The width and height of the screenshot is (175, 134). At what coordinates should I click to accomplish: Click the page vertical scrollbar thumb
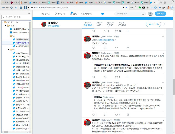click(174, 87)
